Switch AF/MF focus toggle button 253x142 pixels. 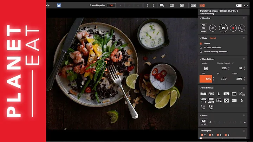click(x=203, y=122)
